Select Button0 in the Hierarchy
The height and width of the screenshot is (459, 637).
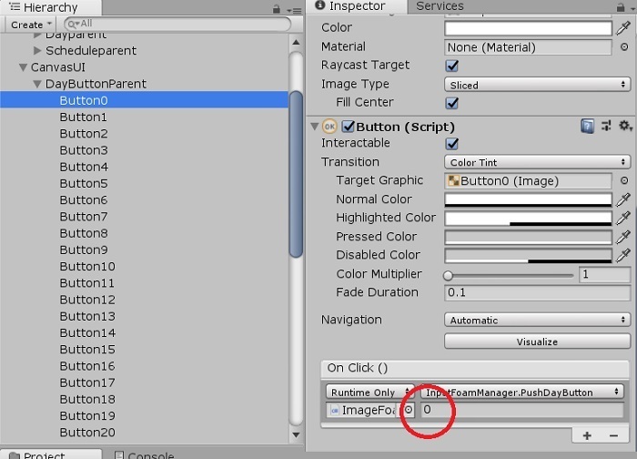[x=144, y=100]
